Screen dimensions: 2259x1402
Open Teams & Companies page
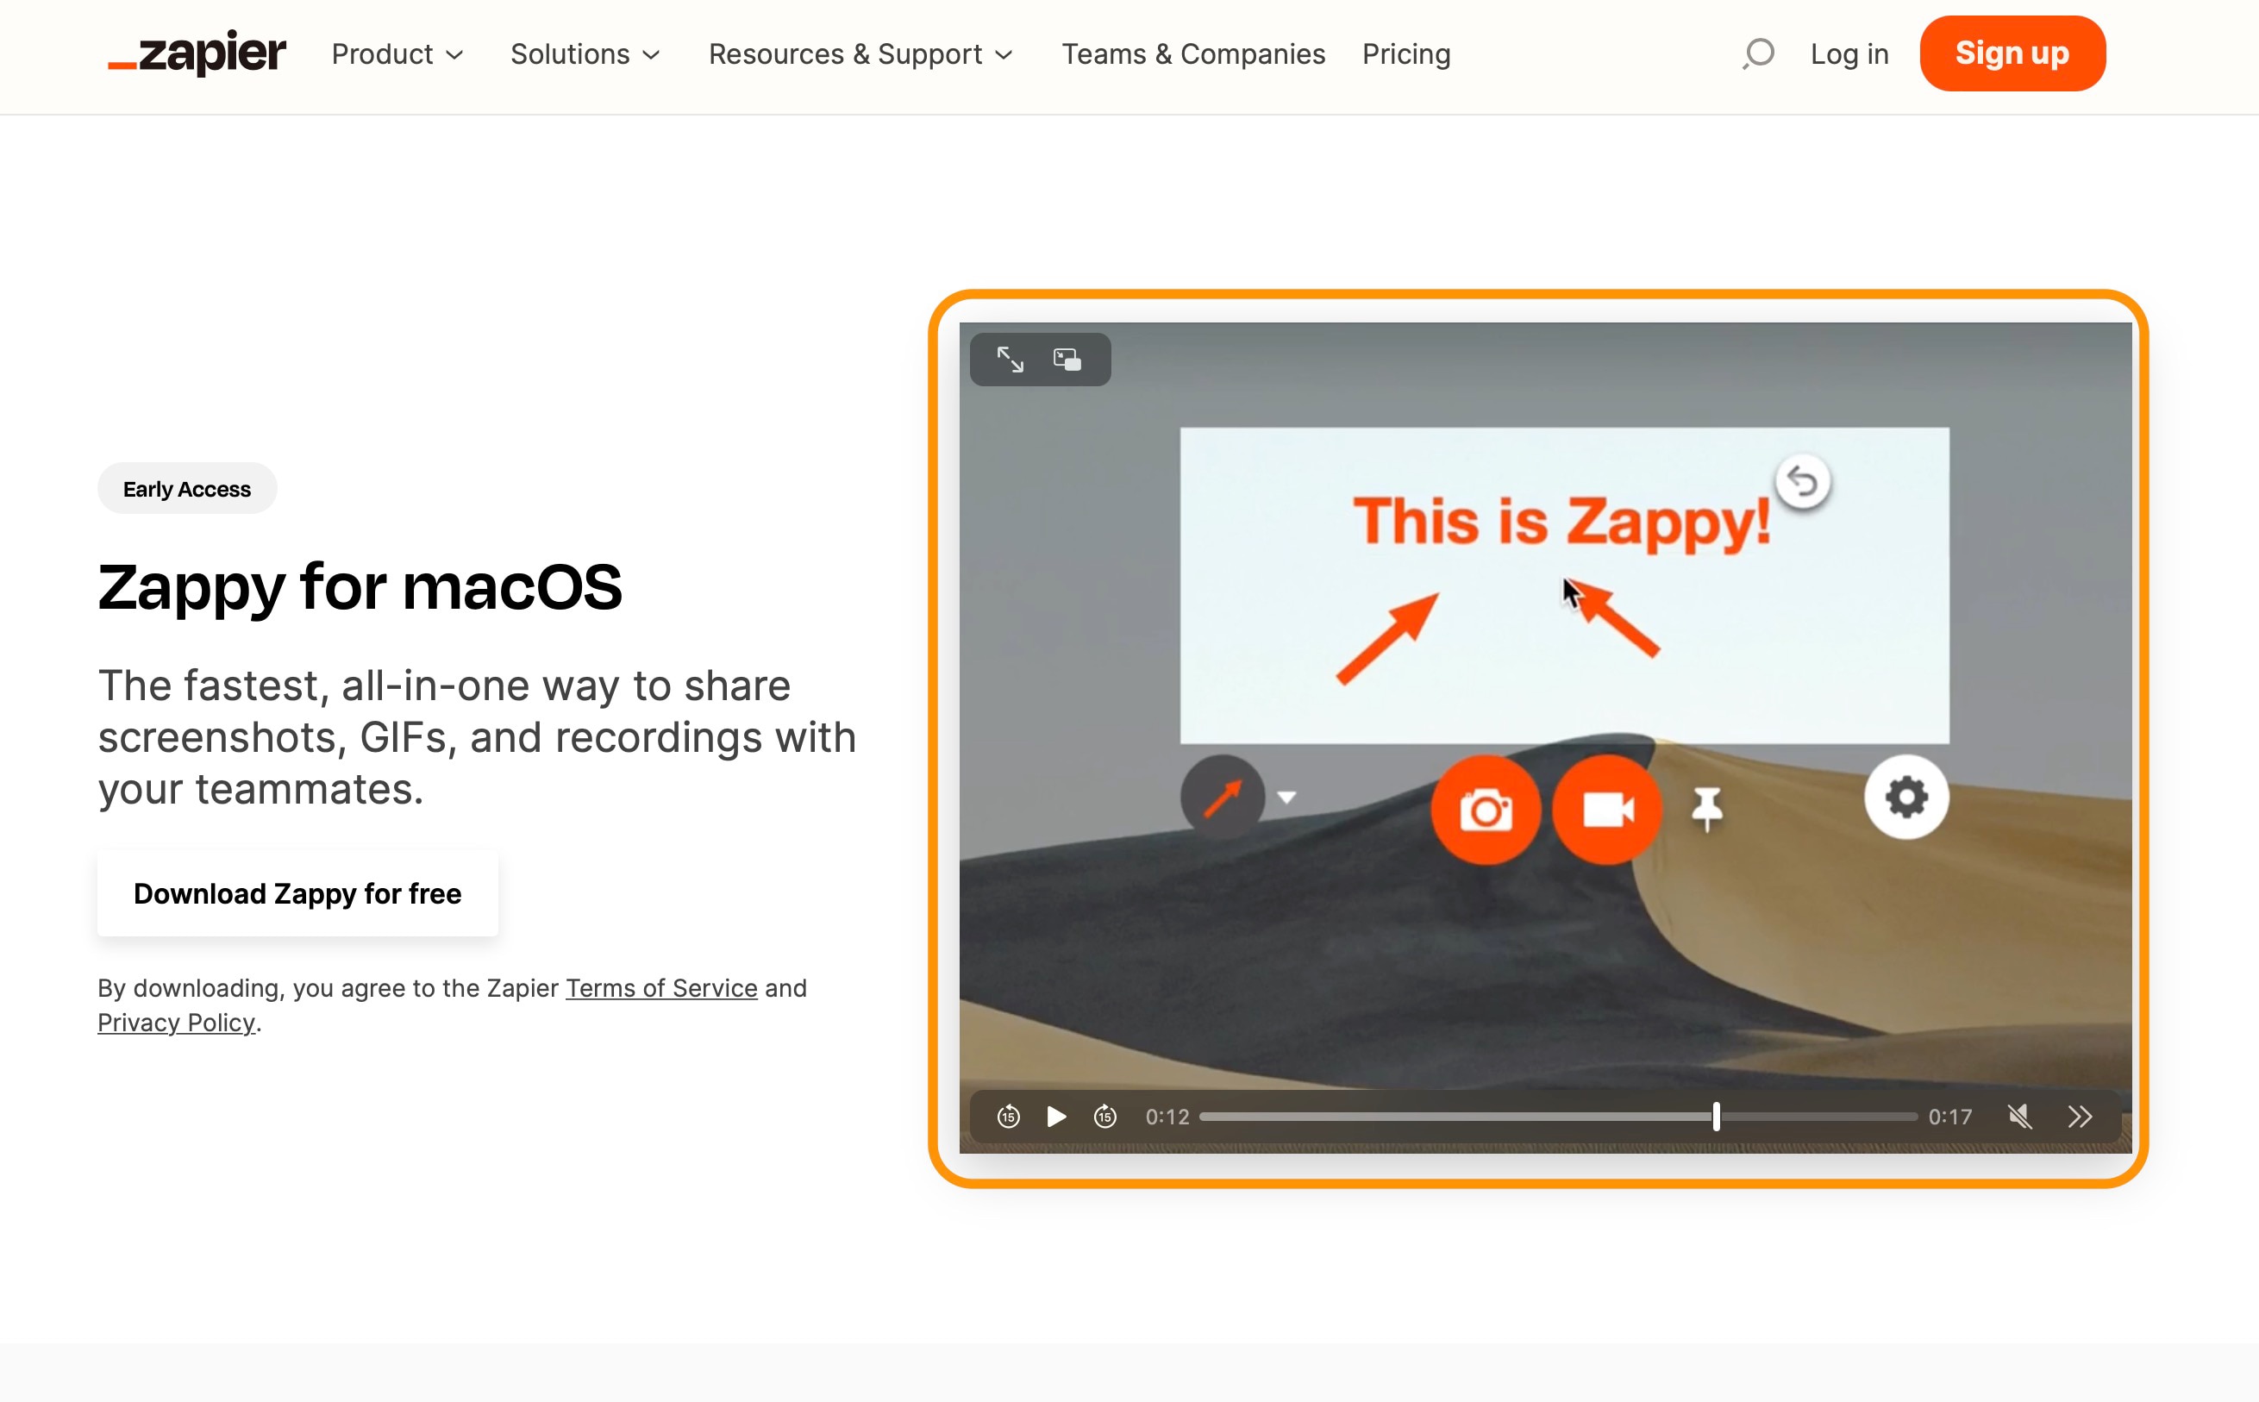point(1193,53)
